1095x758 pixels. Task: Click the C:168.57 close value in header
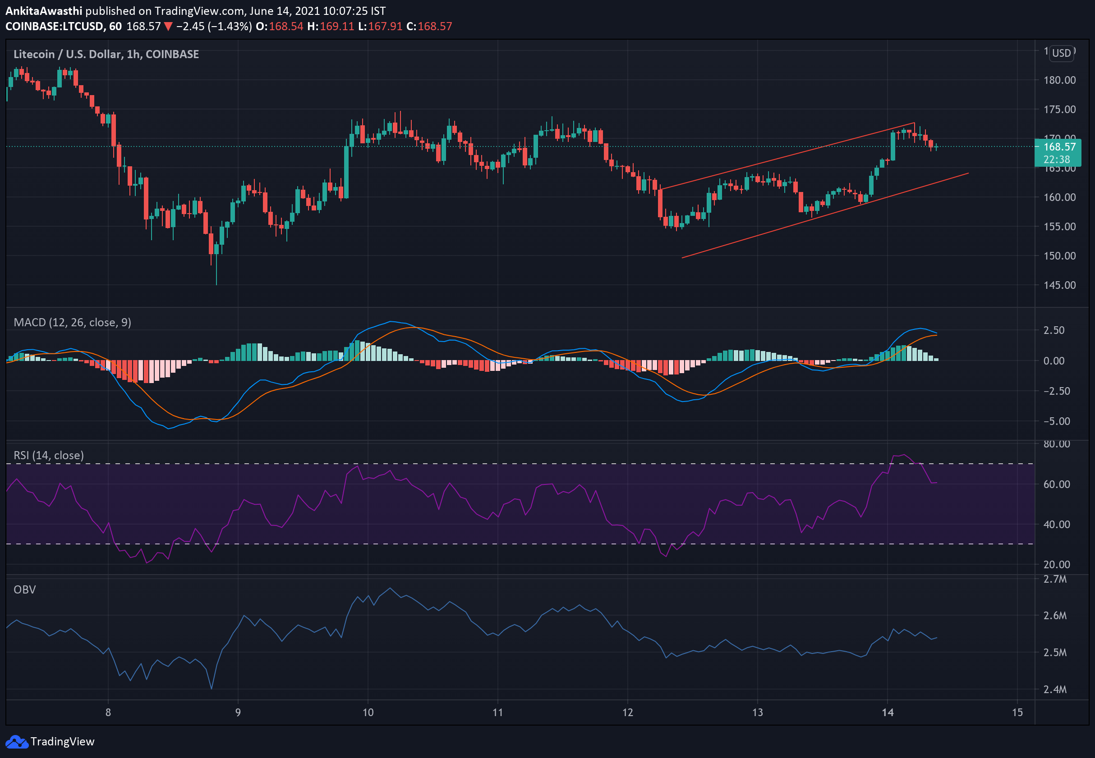click(429, 26)
